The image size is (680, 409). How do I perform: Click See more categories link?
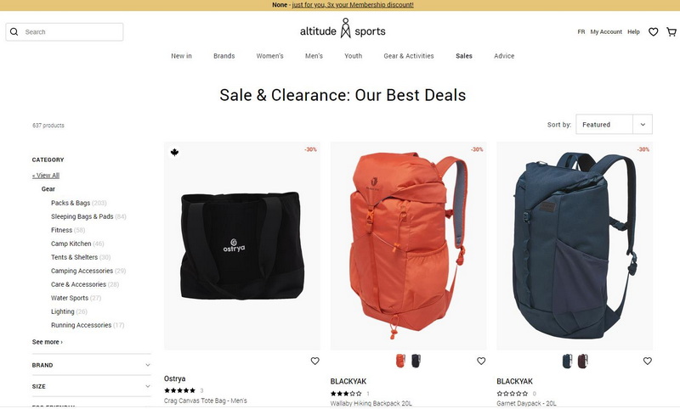click(x=48, y=342)
